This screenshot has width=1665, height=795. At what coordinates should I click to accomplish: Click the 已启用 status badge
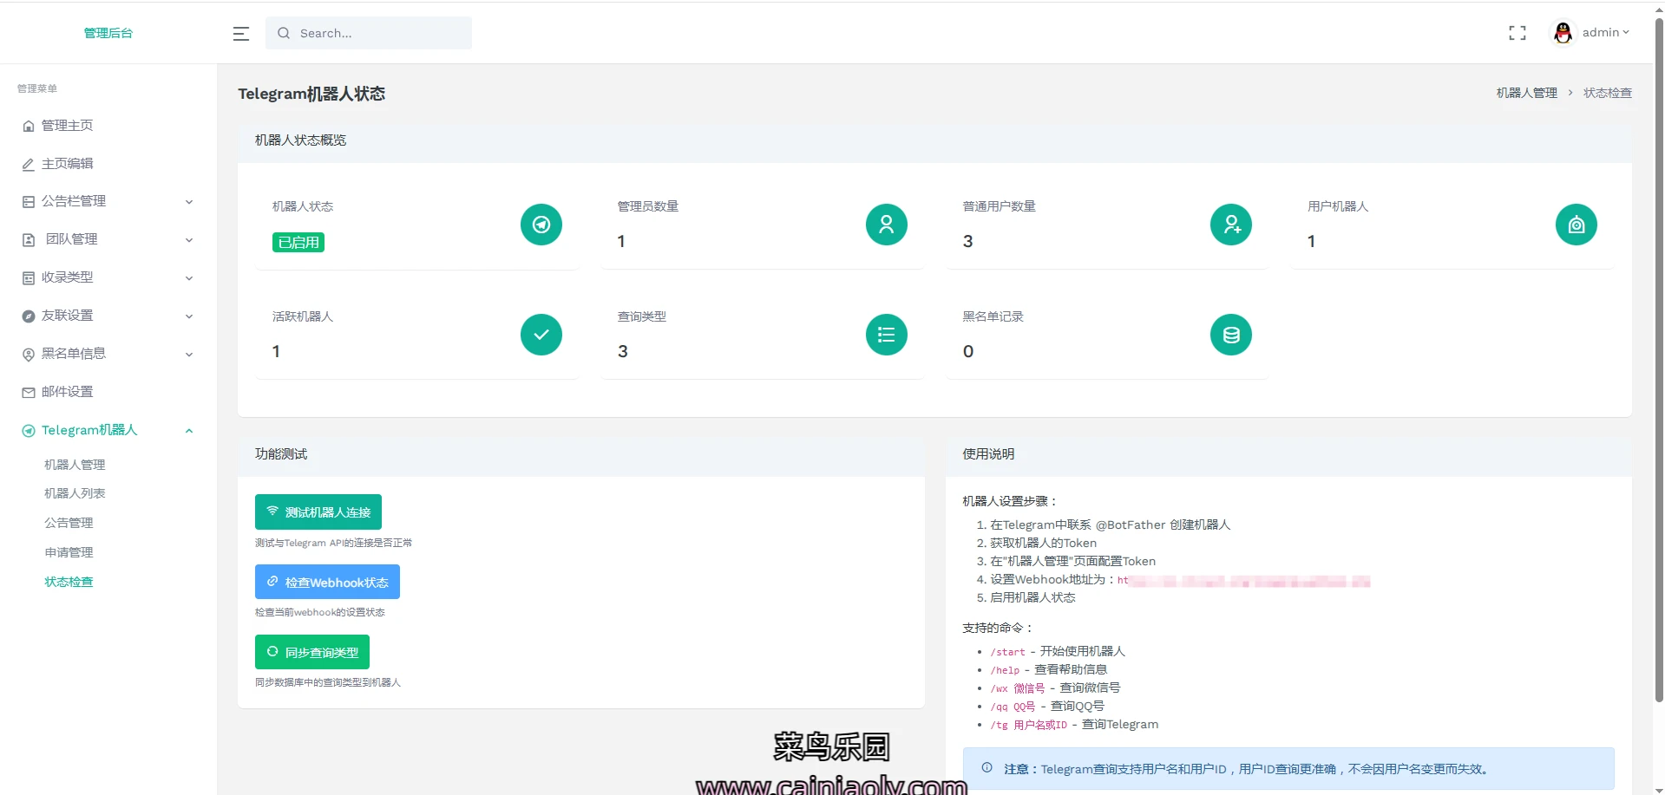click(x=298, y=243)
